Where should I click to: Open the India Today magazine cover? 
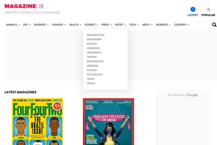point(108,121)
